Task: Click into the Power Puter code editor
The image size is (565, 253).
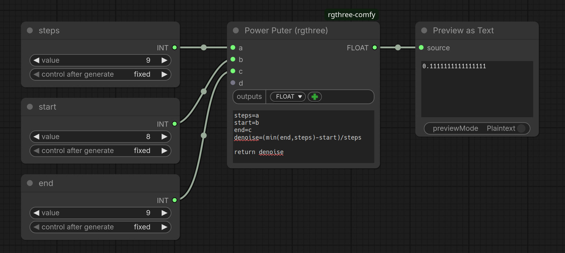Action: click(x=303, y=136)
